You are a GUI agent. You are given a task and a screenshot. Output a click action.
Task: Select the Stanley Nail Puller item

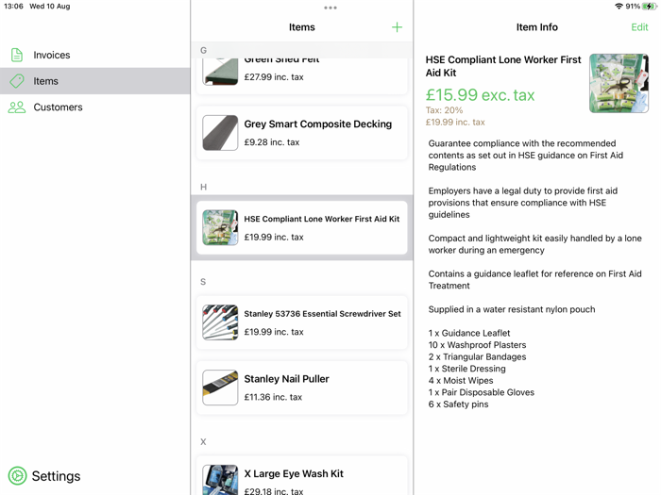tap(302, 387)
